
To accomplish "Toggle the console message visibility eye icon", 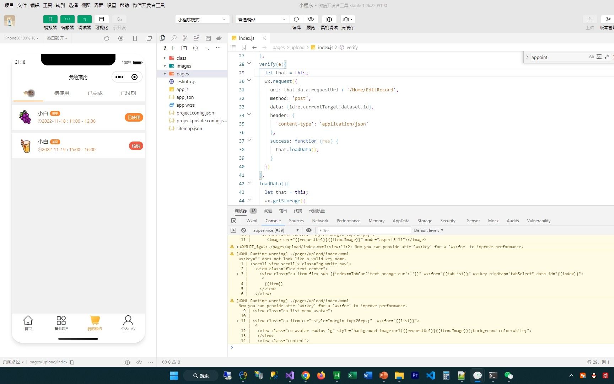I will coord(308,230).
